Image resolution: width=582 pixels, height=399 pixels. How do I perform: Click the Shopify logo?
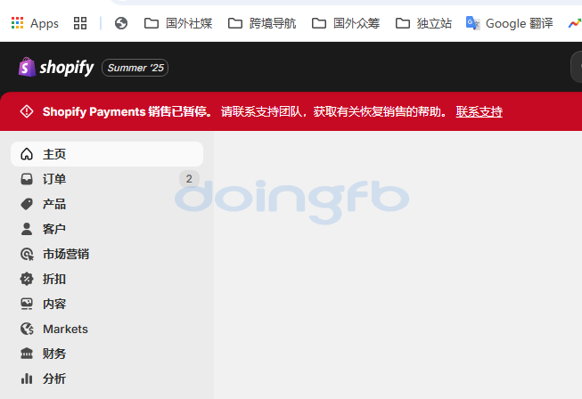point(56,68)
